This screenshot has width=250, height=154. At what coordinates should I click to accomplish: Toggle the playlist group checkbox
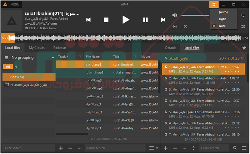click(166, 58)
